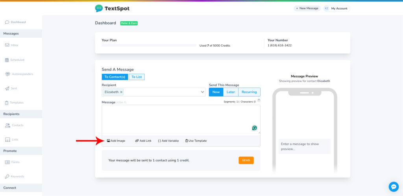Viewport: 403px width, 196px height.
Task: Remove Elizabeth from recipients
Action: [121, 92]
